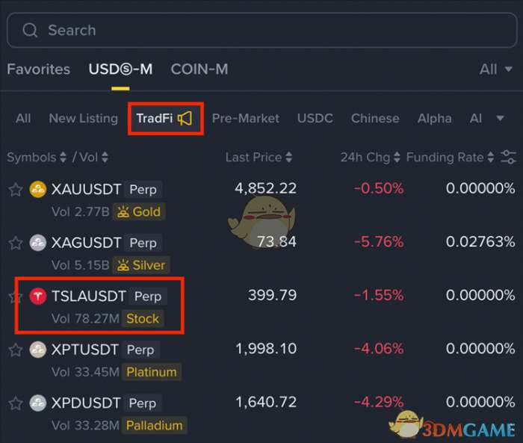Screen dimensions: 523x443
Task: Click the XPTUSDT platinum coin icon
Action: [37, 350]
